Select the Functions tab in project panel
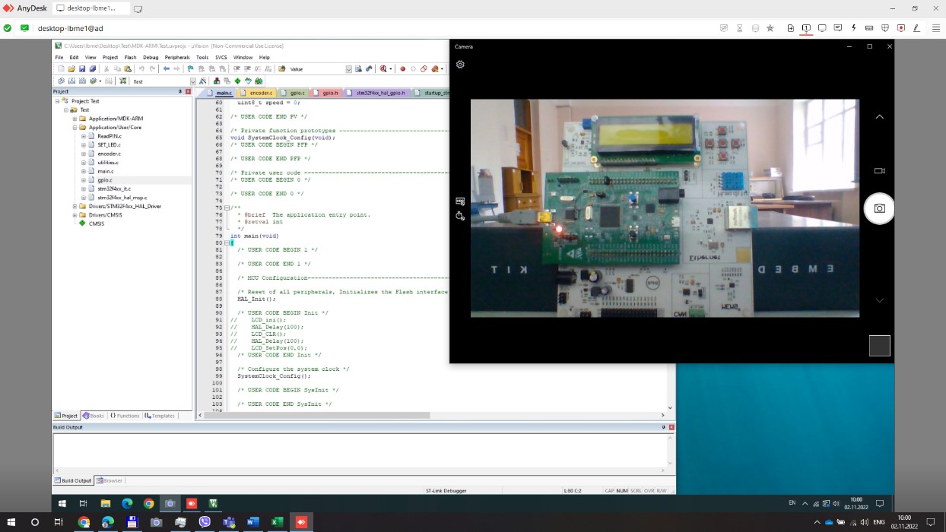Viewport: 946px width, 532px height. 125,416
